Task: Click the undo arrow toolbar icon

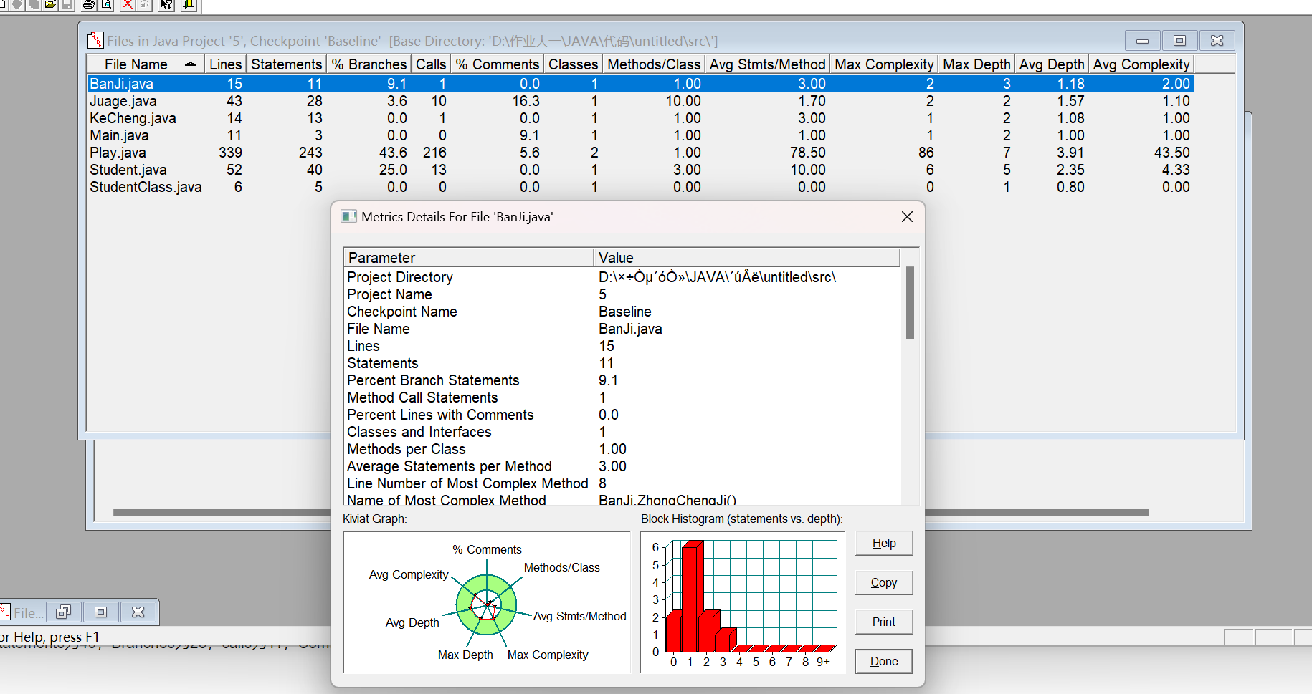Action: click(x=144, y=4)
